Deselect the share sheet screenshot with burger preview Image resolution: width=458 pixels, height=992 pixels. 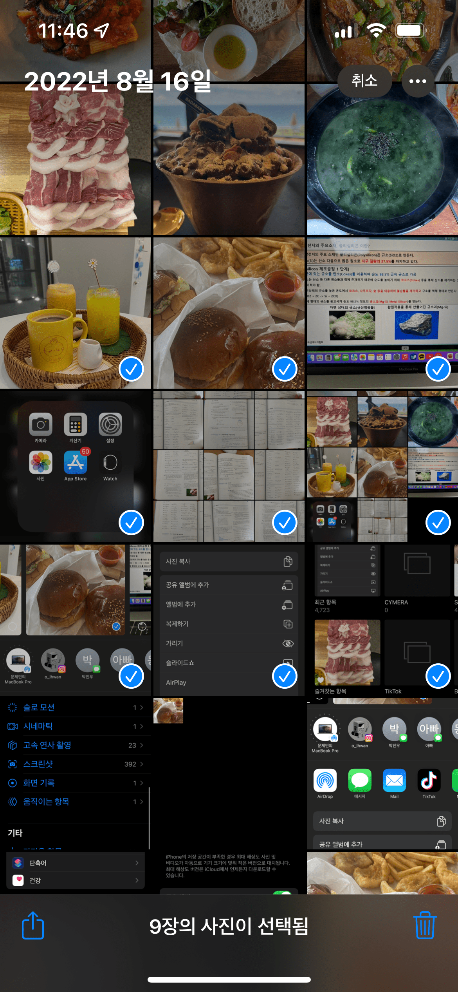76,620
